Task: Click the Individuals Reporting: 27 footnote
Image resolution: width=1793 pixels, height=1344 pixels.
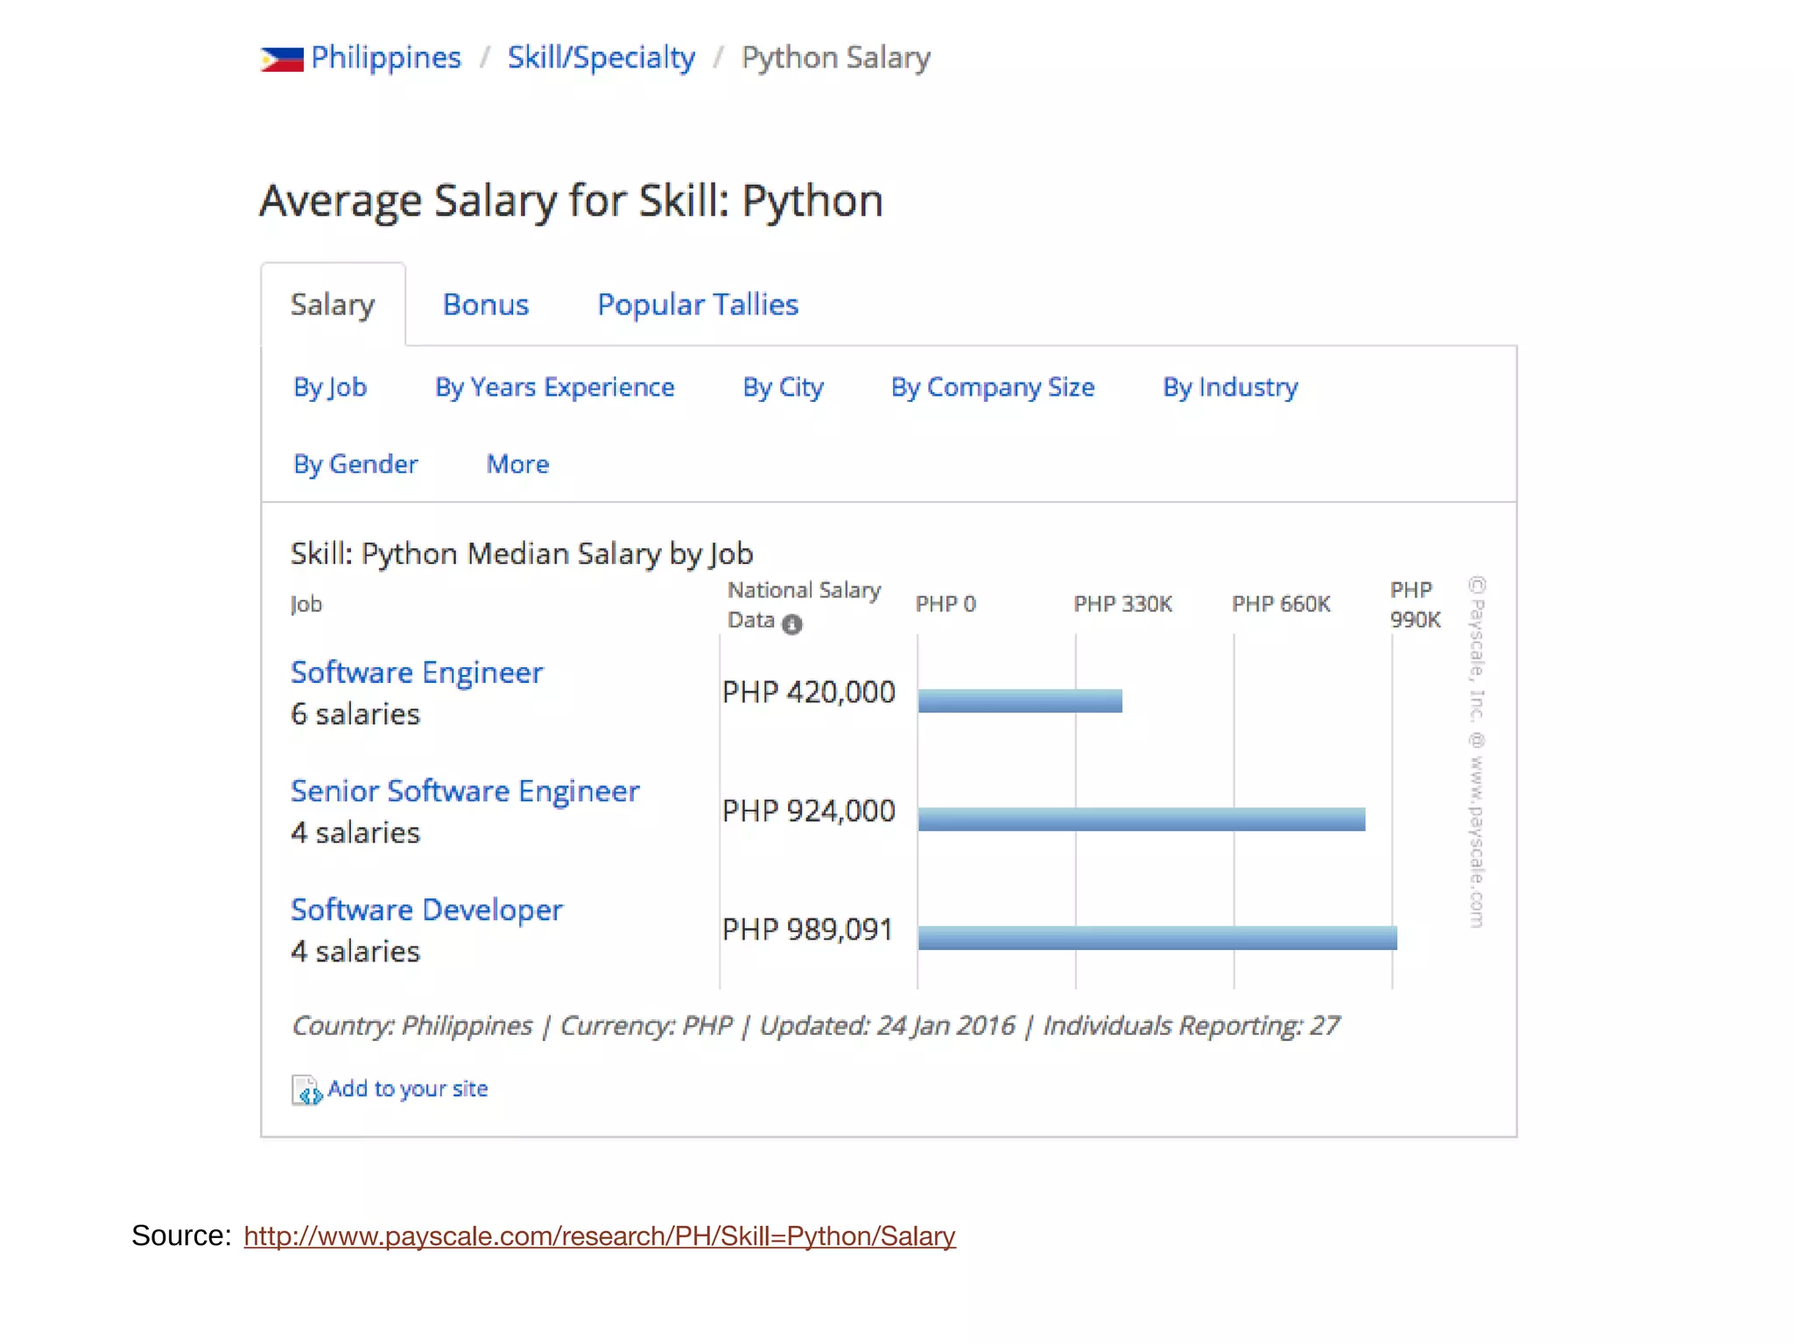Action: [1192, 1025]
